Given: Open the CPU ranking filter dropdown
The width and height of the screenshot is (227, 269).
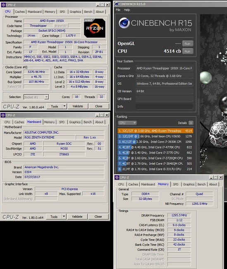Looking at the screenshot, I should tap(127, 123).
